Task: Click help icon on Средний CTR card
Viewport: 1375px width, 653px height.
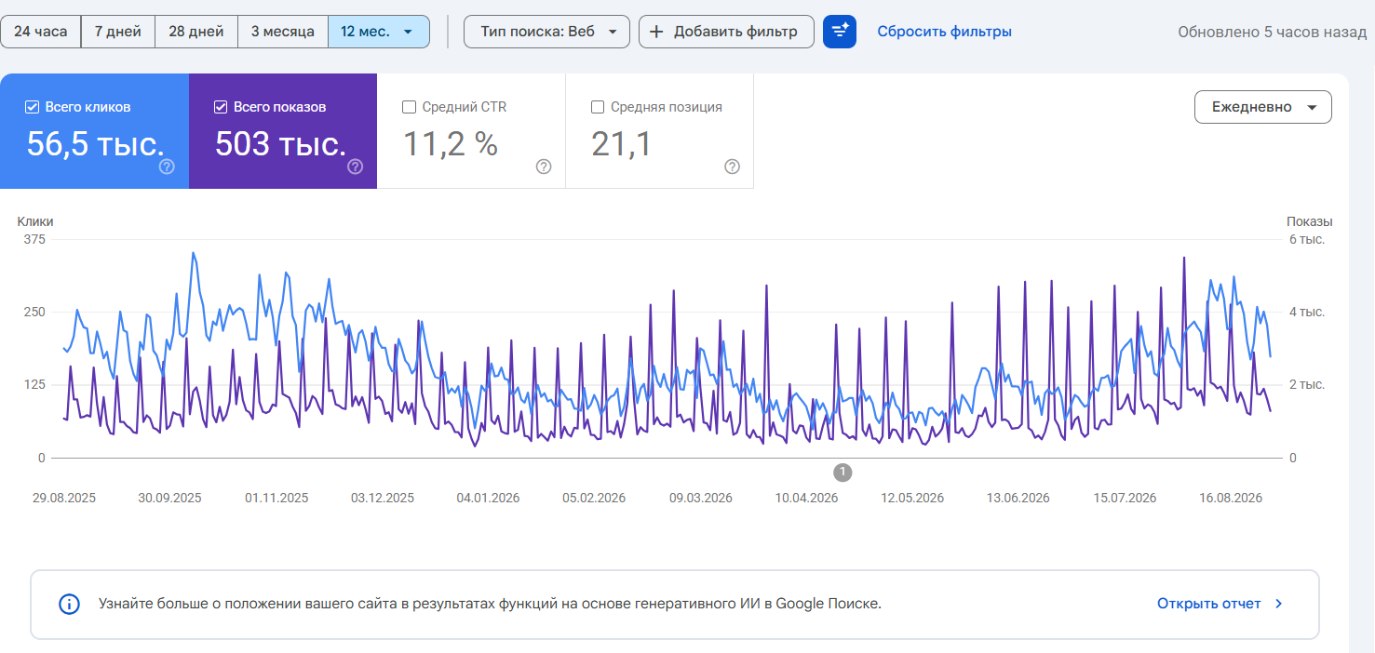Action: pyautogui.click(x=544, y=167)
